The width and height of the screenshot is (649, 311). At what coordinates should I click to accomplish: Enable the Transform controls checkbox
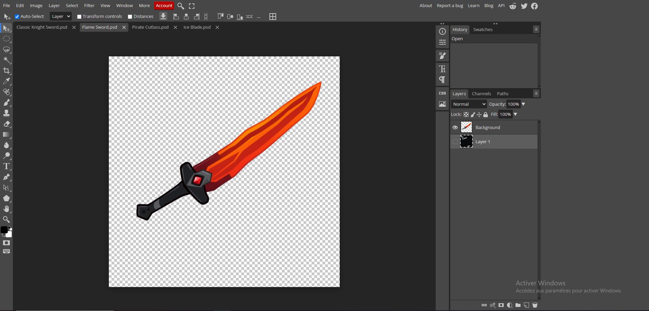coord(79,17)
